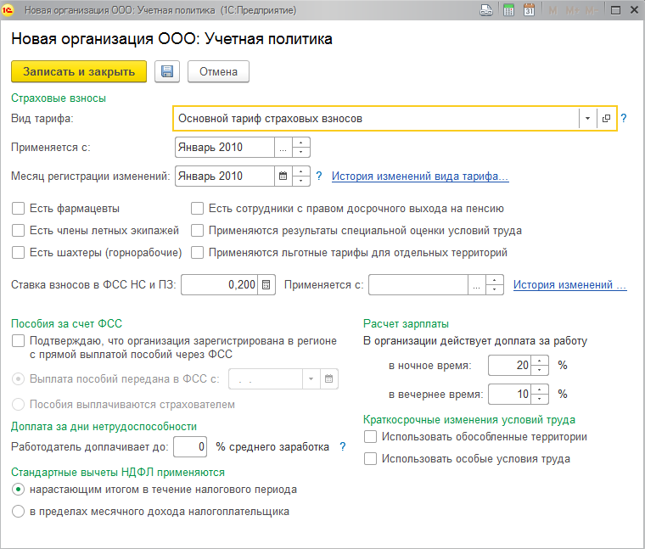Click the Отмена button

pyautogui.click(x=218, y=72)
